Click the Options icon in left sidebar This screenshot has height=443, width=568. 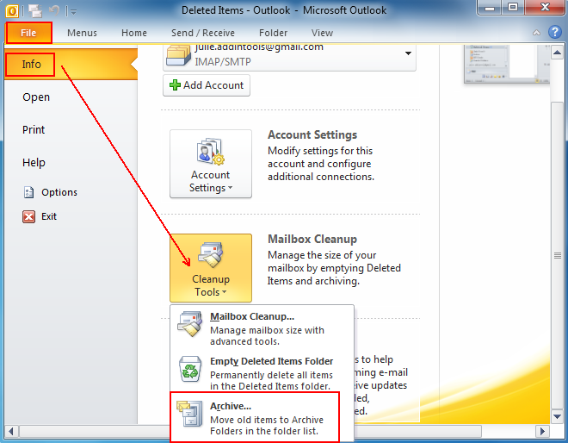[x=28, y=192]
